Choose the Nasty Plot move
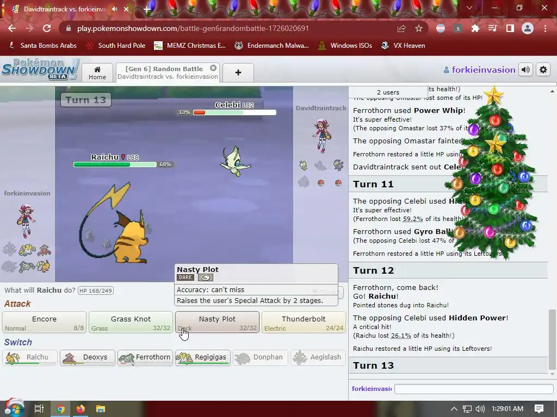 tap(217, 323)
